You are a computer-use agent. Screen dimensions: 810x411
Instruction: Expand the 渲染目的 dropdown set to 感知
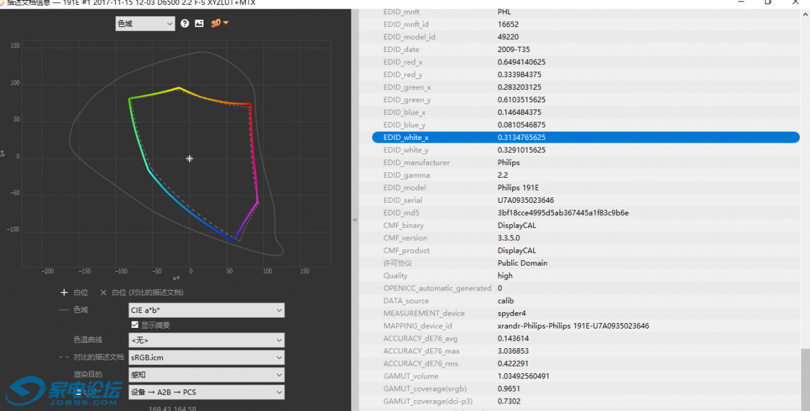click(x=206, y=374)
